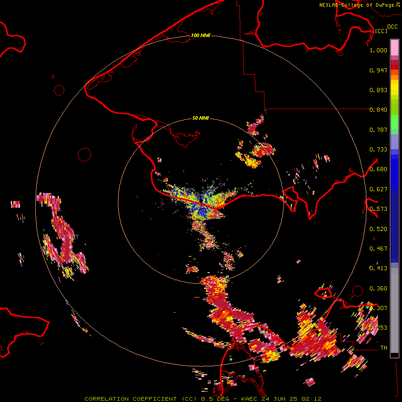The height and width of the screenshot is (402, 402).
Task: Select the 50 NMI range ring label
Action: coord(201,118)
